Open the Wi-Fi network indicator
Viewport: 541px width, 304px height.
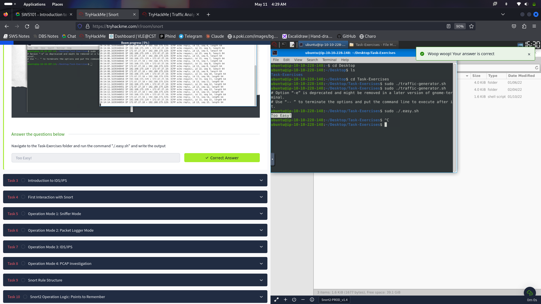click(x=519, y=4)
